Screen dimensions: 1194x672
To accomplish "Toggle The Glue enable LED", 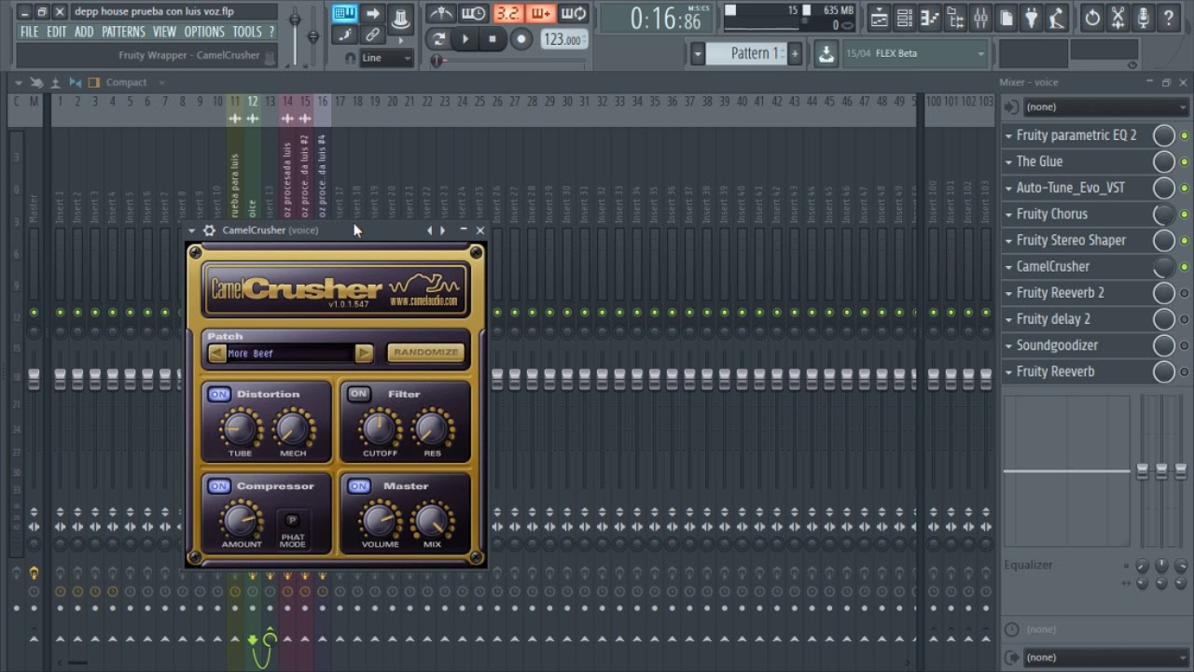I will 1185,161.
